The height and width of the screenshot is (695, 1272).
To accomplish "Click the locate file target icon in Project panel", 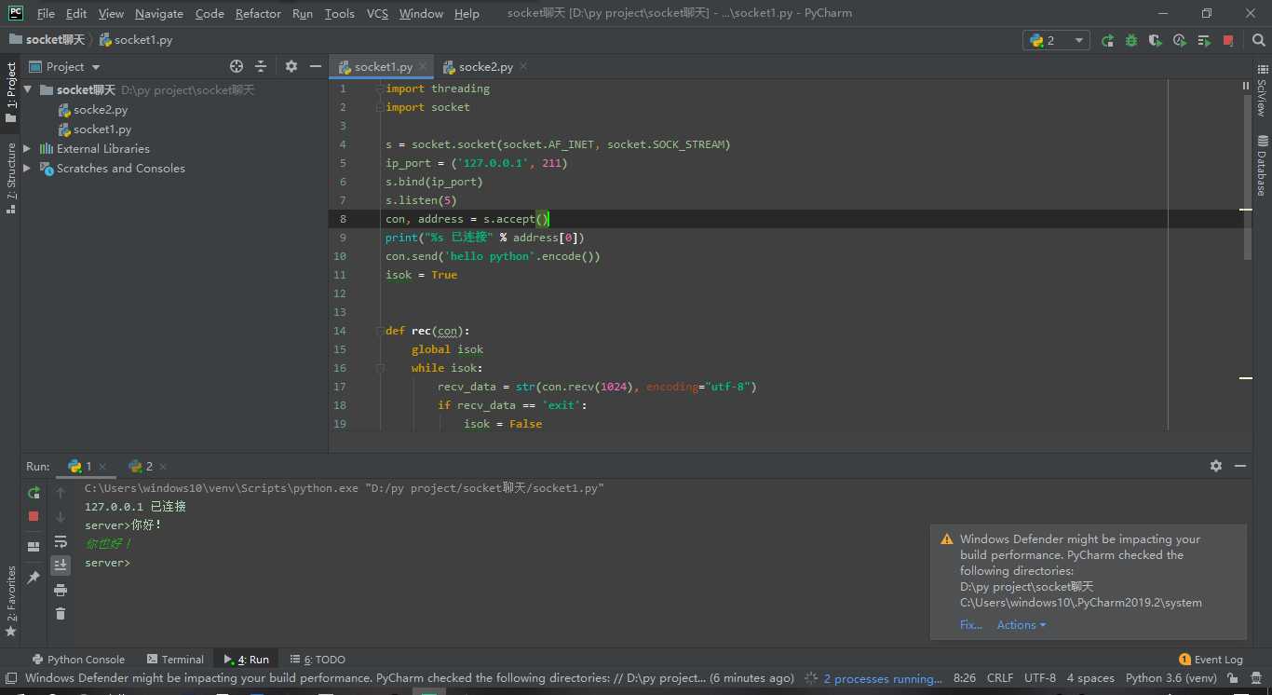I will [237, 66].
